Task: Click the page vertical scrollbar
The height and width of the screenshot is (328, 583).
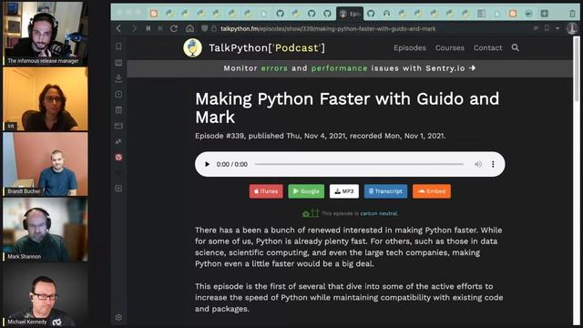Action: pyautogui.click(x=577, y=69)
